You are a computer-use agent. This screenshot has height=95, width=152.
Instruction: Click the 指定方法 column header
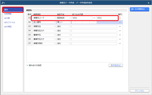pos(61,14)
